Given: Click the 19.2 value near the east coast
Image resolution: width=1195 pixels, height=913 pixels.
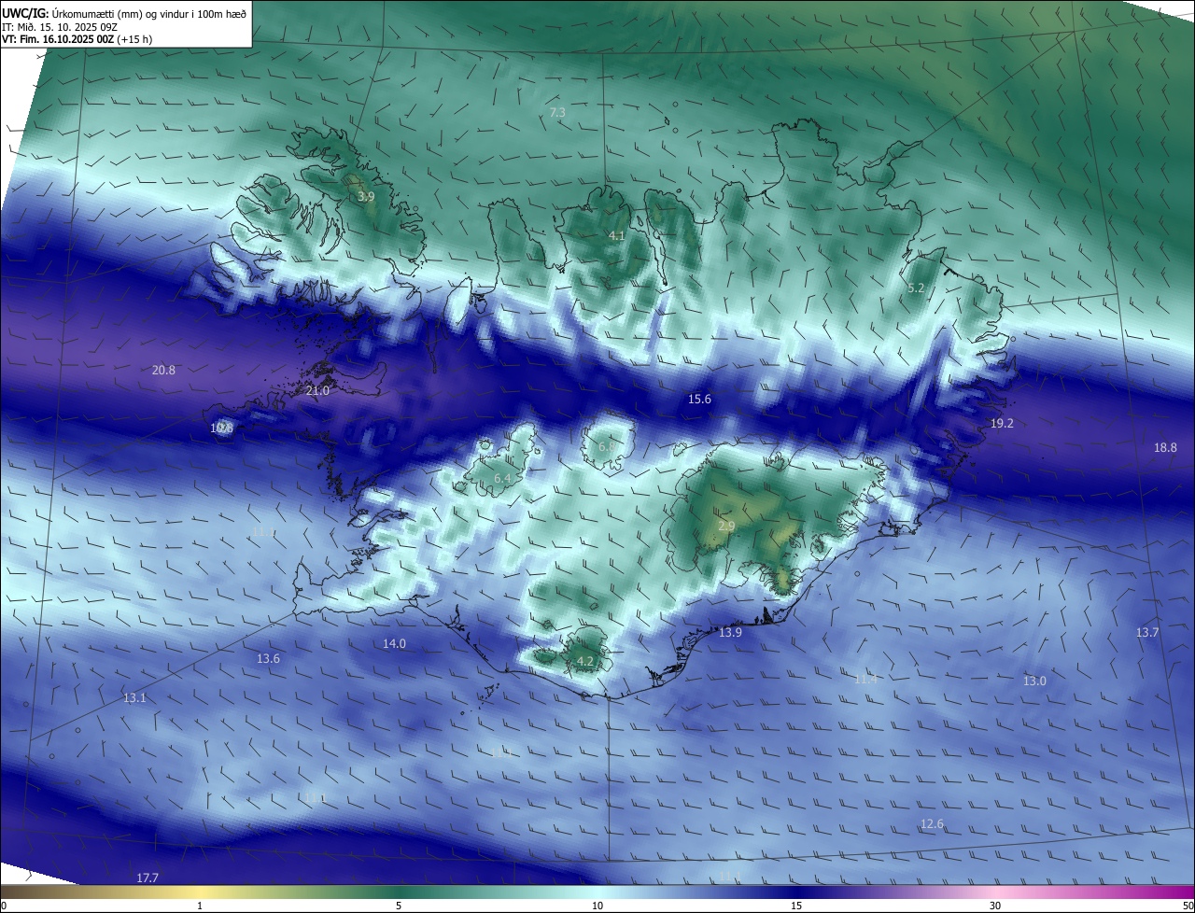Looking at the screenshot, I should (x=1002, y=424).
